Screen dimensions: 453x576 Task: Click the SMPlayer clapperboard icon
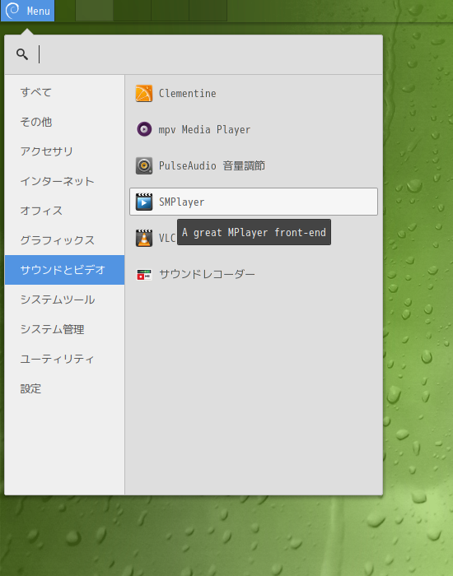(x=144, y=202)
